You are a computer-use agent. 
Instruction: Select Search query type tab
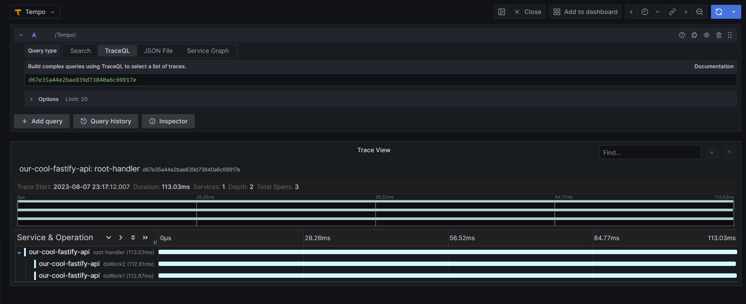[x=81, y=51]
